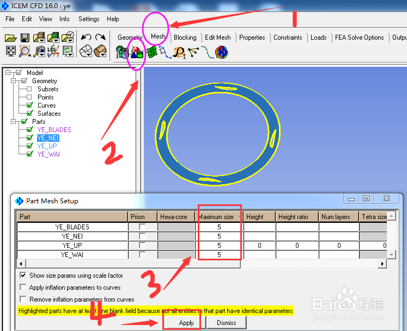407x331 pixels.
Task: Click the horizontal scrollbar left arrow
Action: tap(21, 264)
